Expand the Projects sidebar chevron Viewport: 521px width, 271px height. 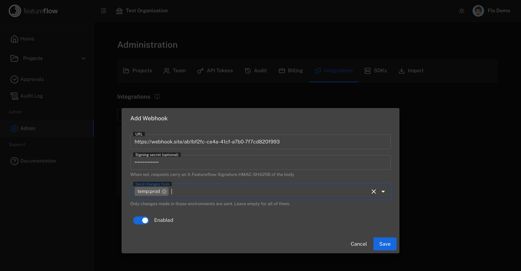tap(84, 58)
